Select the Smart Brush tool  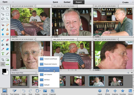(3, 29)
